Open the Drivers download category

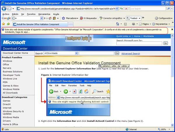pos(7,121)
